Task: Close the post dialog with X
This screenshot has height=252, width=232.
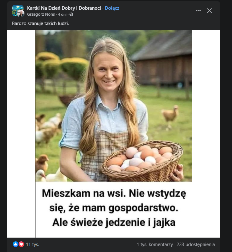Action: (x=209, y=11)
